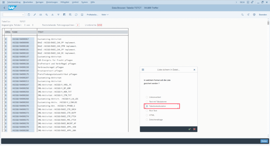Open the Springen menu
Image resolution: width=270 pixels, height=146 pixels.
(x=40, y=2)
